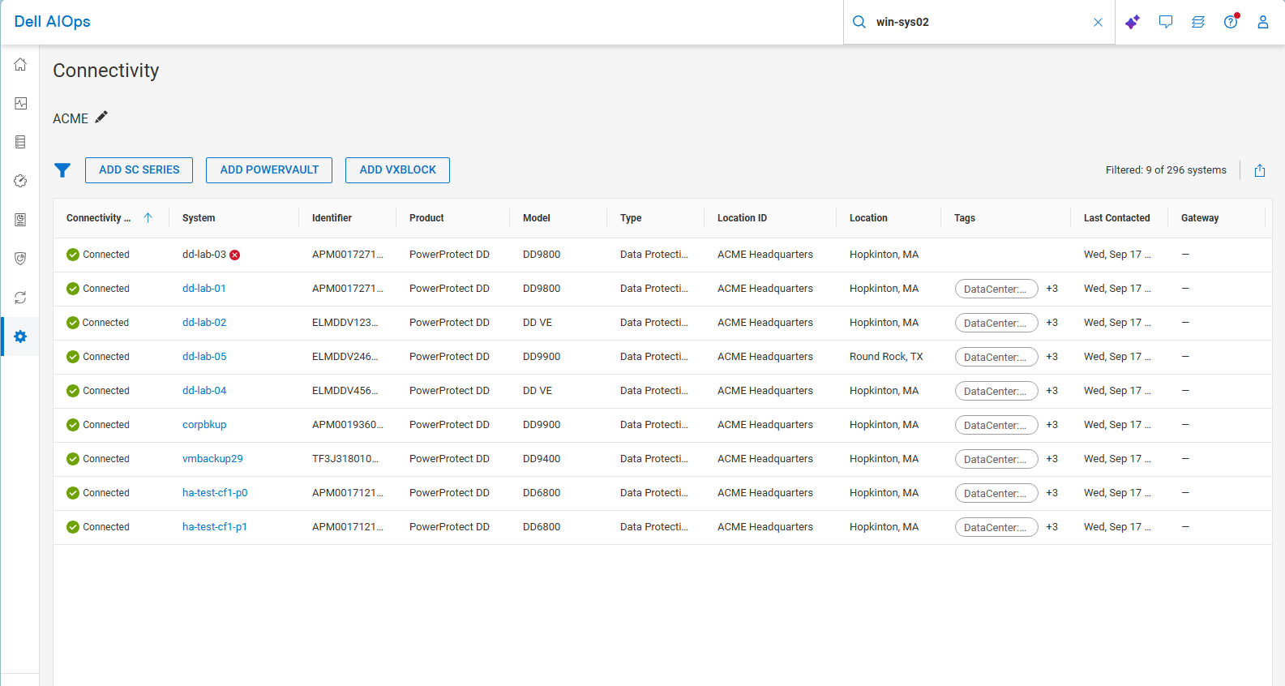Viewport: 1285px width, 686px height.
Task: Click the ADD VXBLOCK button
Action: click(397, 170)
